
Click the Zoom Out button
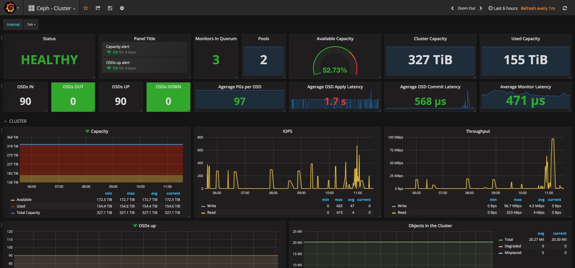point(466,8)
